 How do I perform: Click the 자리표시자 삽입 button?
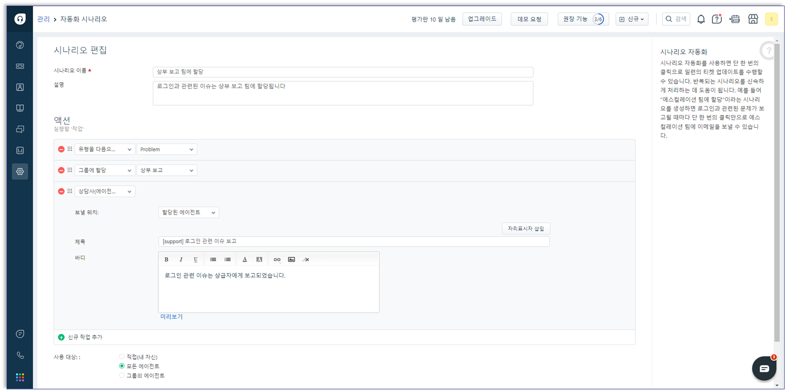[x=526, y=229]
